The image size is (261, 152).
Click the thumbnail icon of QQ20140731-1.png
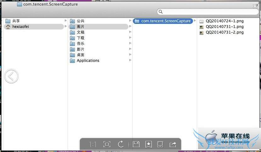201,27
